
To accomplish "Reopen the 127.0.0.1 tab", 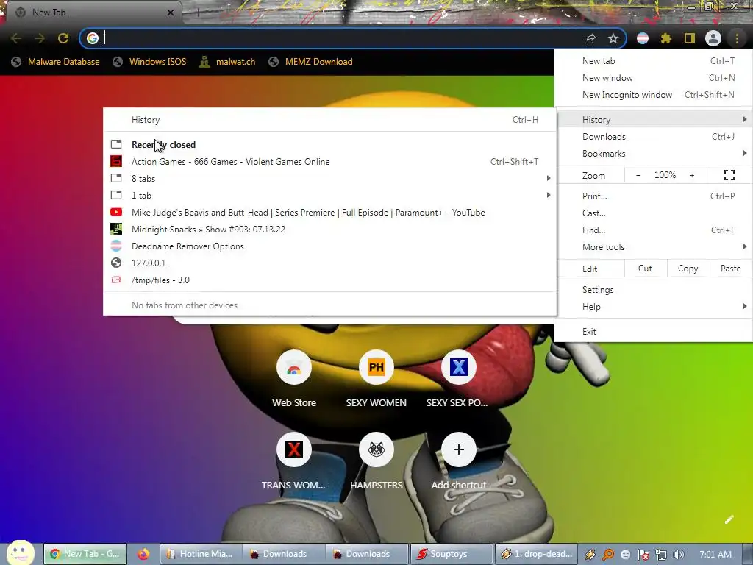I will tap(330, 263).
